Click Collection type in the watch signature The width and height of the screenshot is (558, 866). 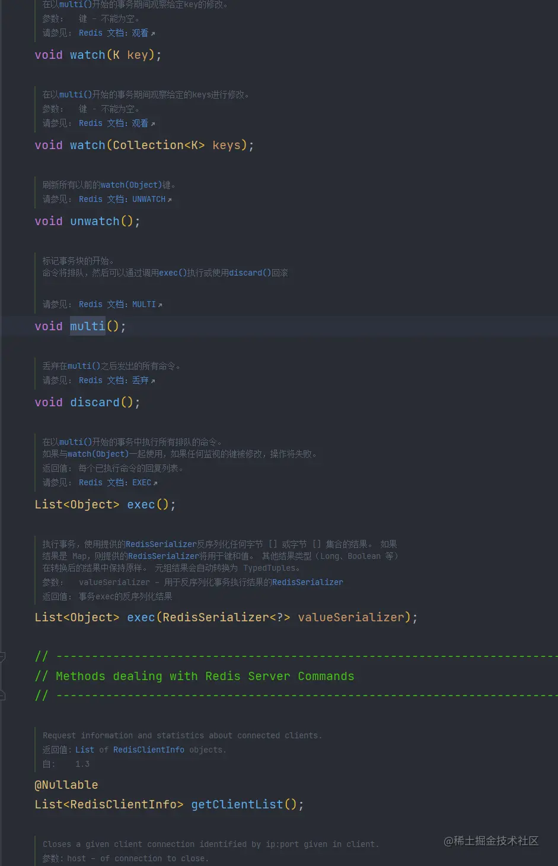(148, 146)
